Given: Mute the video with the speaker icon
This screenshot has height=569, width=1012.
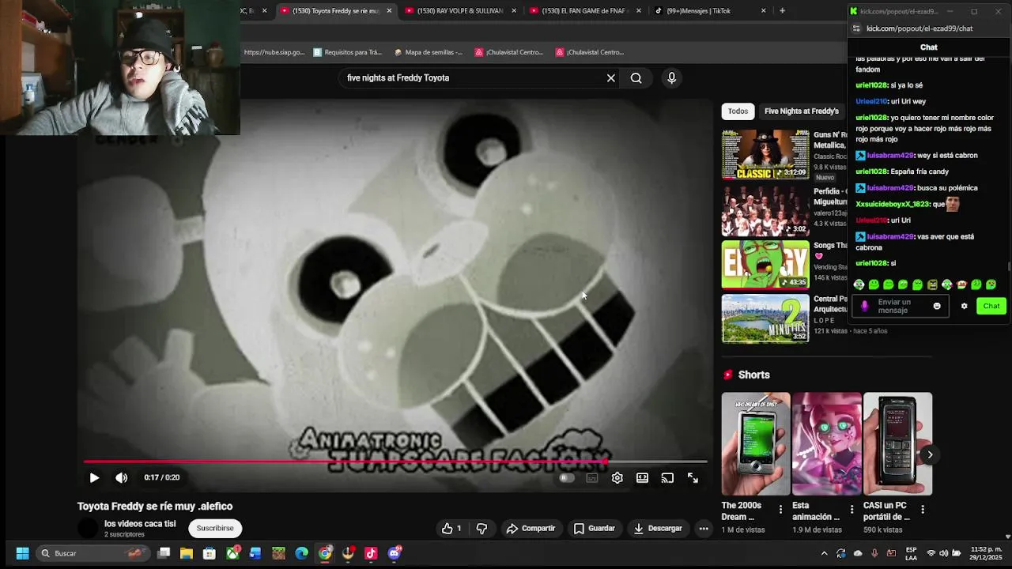Looking at the screenshot, I should point(121,477).
